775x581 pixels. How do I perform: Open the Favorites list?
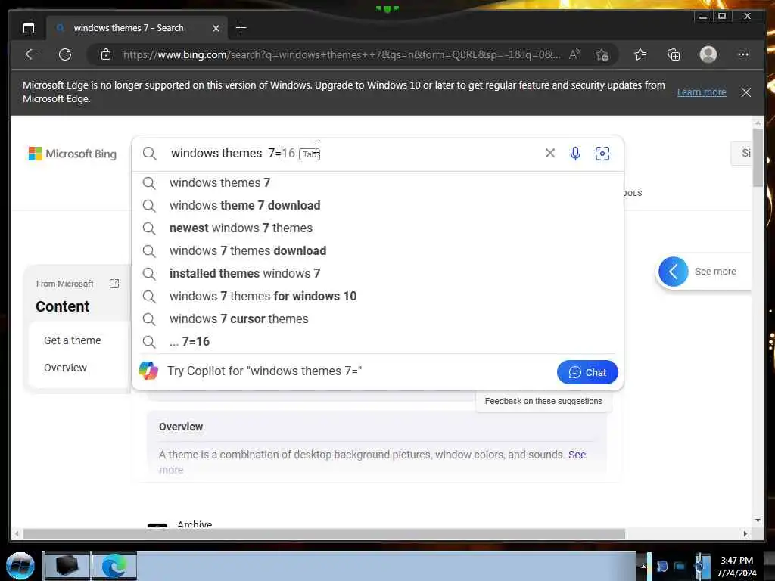coord(640,54)
